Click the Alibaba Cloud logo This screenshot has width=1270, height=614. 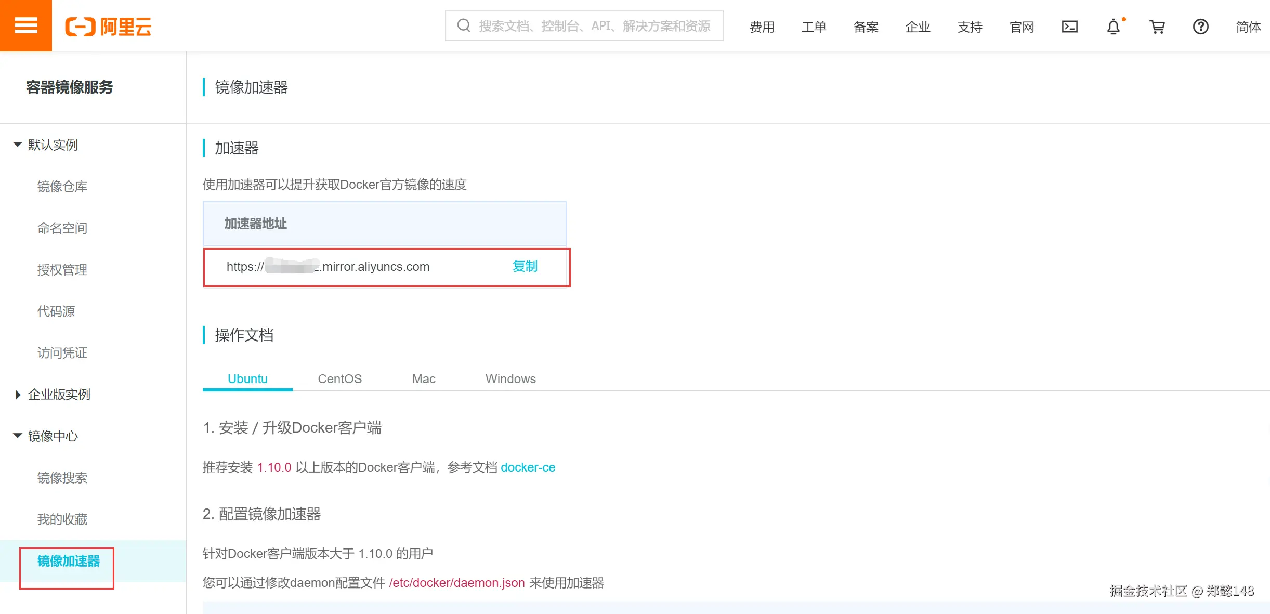point(108,27)
